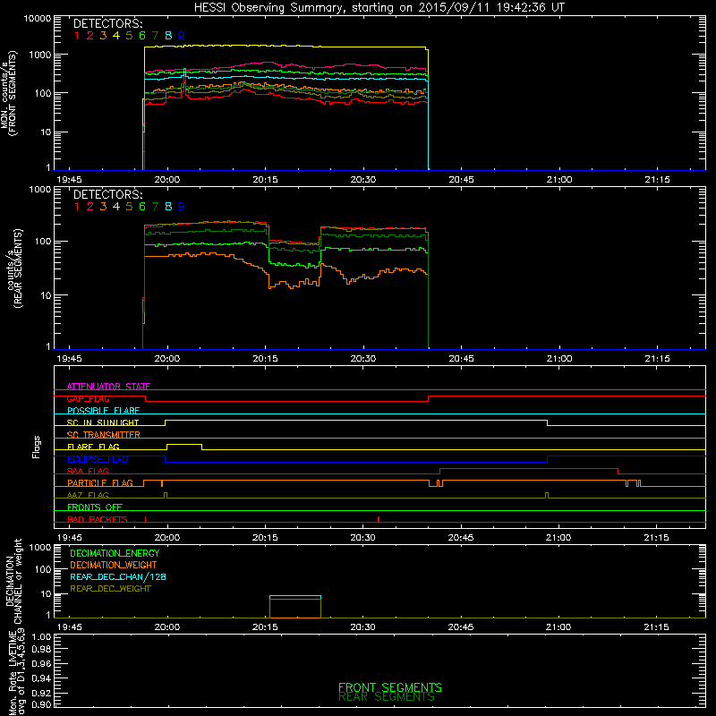Select yellow detector 4 in front segments legend
This screenshot has width=716, height=716.
(x=116, y=35)
